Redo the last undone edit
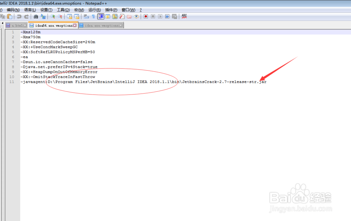The image size is (351, 221). pos(26,17)
